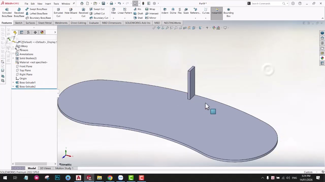Collapse the CommandManager ribbon chevron
This screenshot has height=182, width=325.
322,18
